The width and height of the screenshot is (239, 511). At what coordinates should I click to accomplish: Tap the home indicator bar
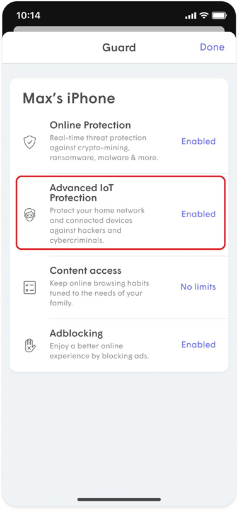tap(119, 499)
